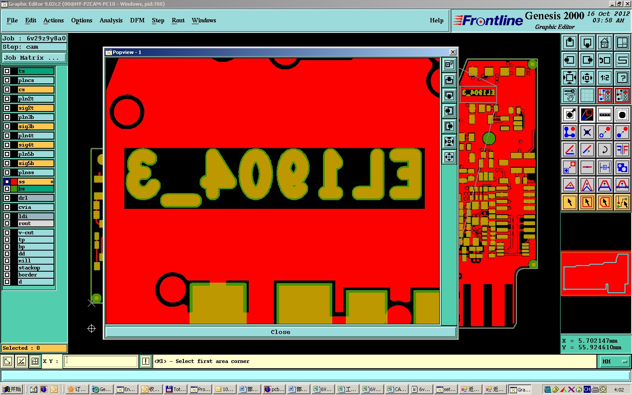
Task: Toggle the grid display icon
Action: [587, 95]
